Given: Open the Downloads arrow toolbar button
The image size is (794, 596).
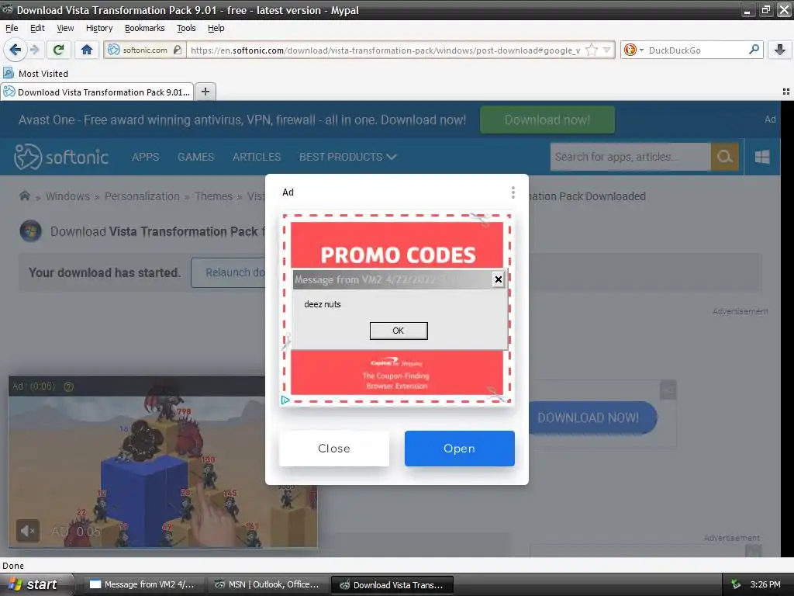Looking at the screenshot, I should pyautogui.click(x=780, y=50).
